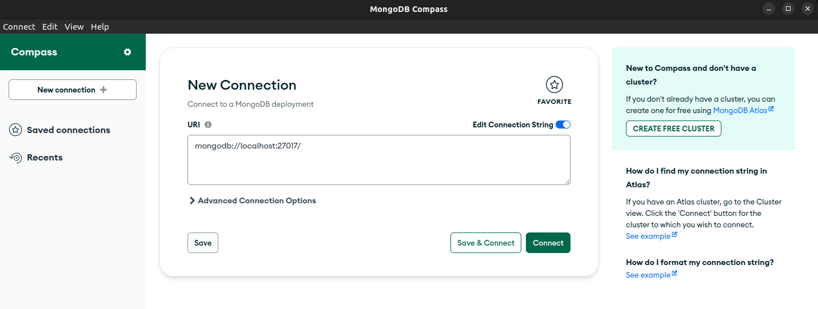
Task: Maximize the MongoDB Compass window
Action: 788,9
